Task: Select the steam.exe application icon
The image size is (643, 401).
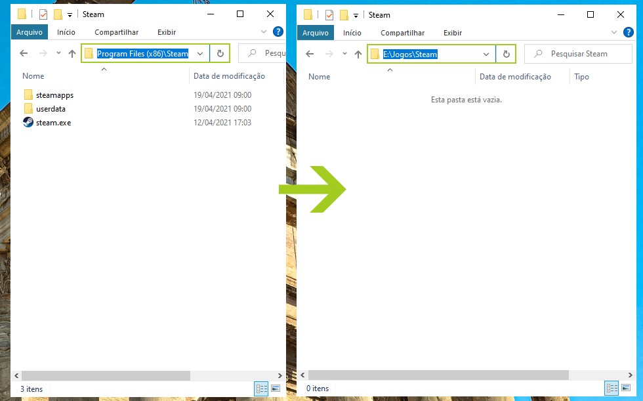Action: tap(28, 122)
